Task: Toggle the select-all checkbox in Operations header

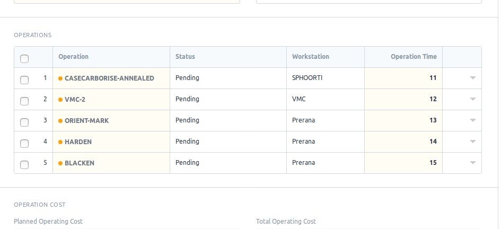Action: 24,59
